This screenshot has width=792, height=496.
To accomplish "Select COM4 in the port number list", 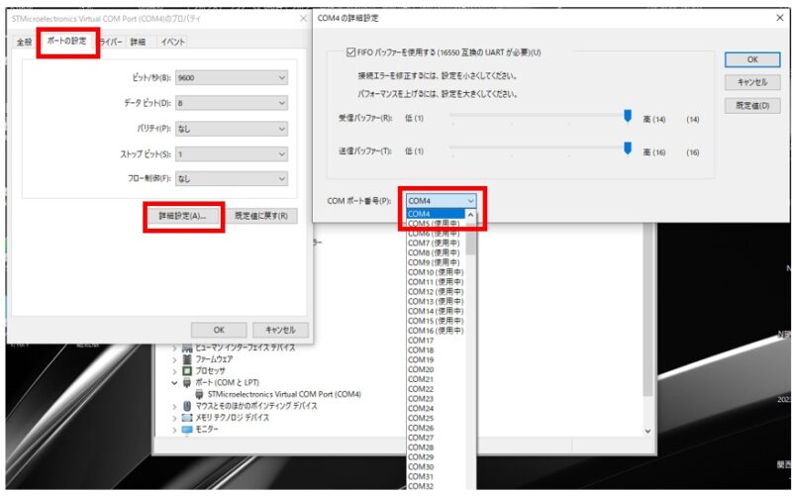I will (x=436, y=214).
